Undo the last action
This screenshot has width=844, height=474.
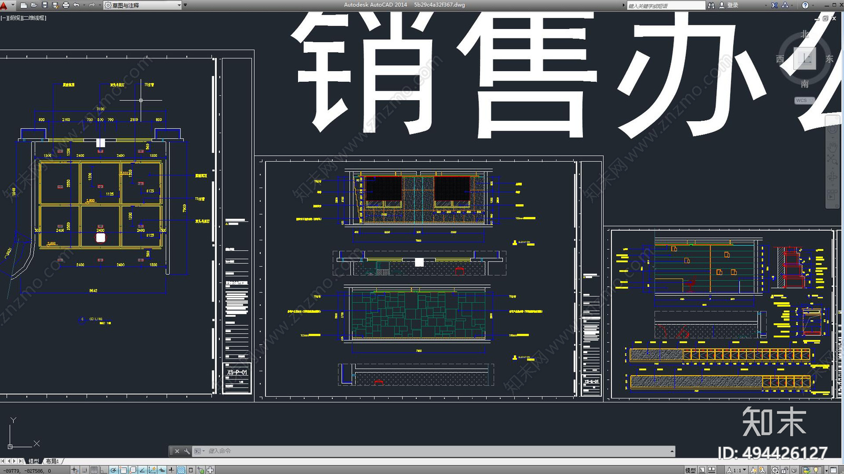point(76,5)
